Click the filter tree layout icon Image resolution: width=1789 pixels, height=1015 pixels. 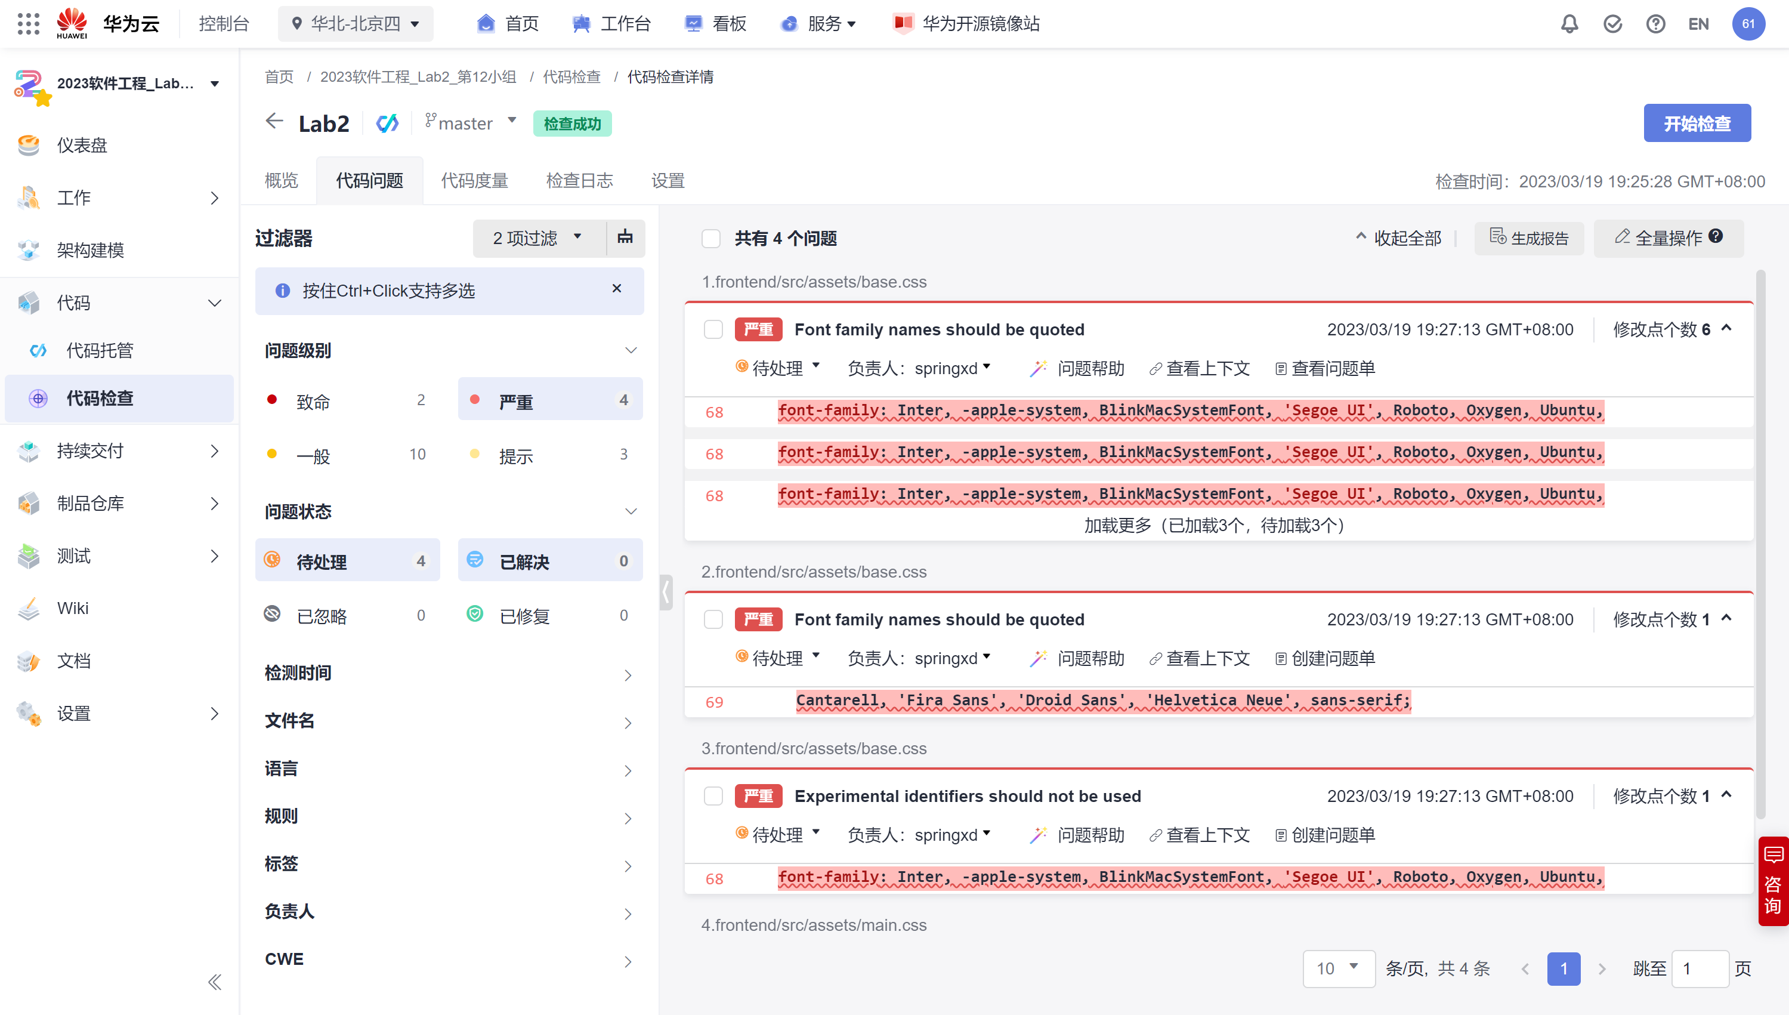point(625,237)
